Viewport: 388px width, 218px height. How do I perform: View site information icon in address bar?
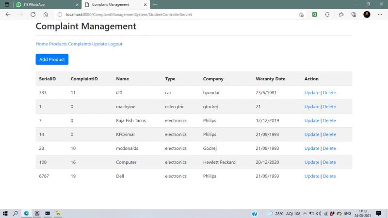(x=60, y=15)
